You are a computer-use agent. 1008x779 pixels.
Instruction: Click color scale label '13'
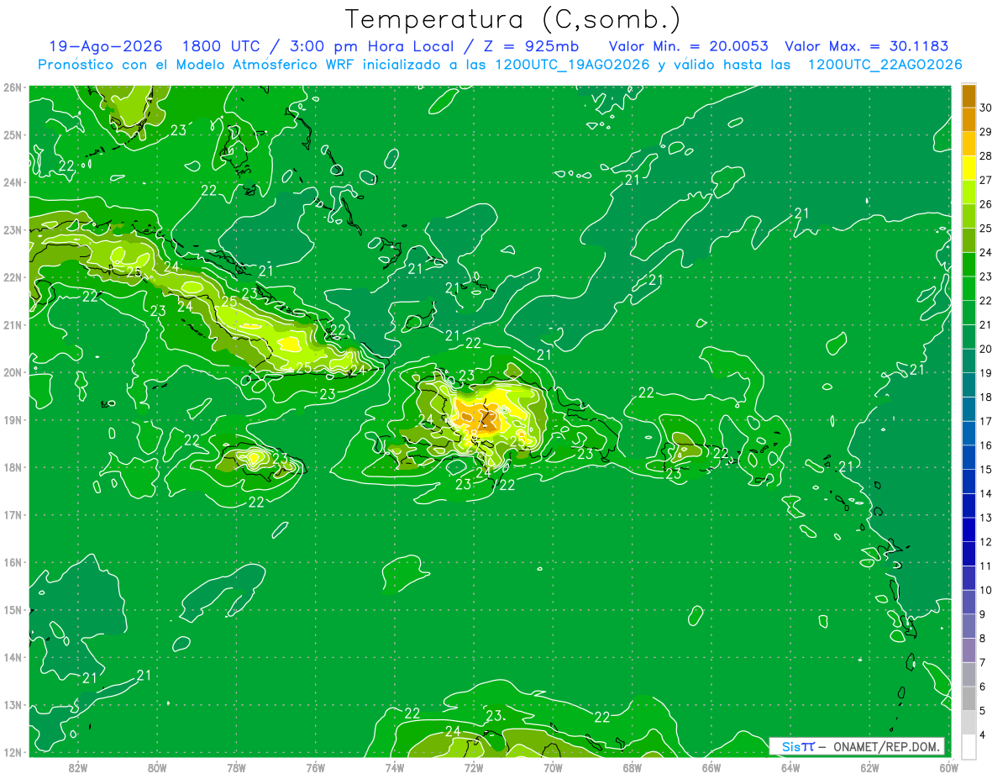(x=986, y=518)
